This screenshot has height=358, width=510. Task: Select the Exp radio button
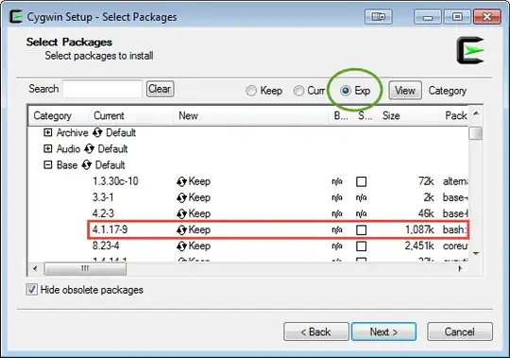tap(346, 91)
